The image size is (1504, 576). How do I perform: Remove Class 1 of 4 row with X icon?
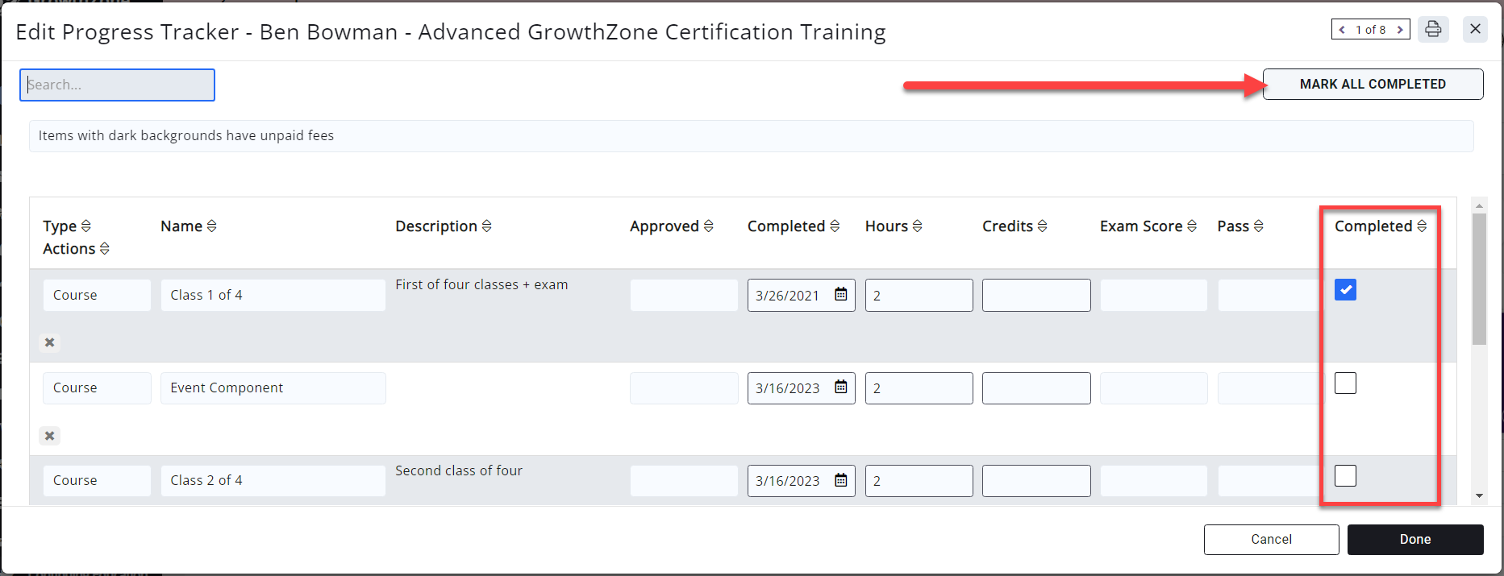(50, 342)
